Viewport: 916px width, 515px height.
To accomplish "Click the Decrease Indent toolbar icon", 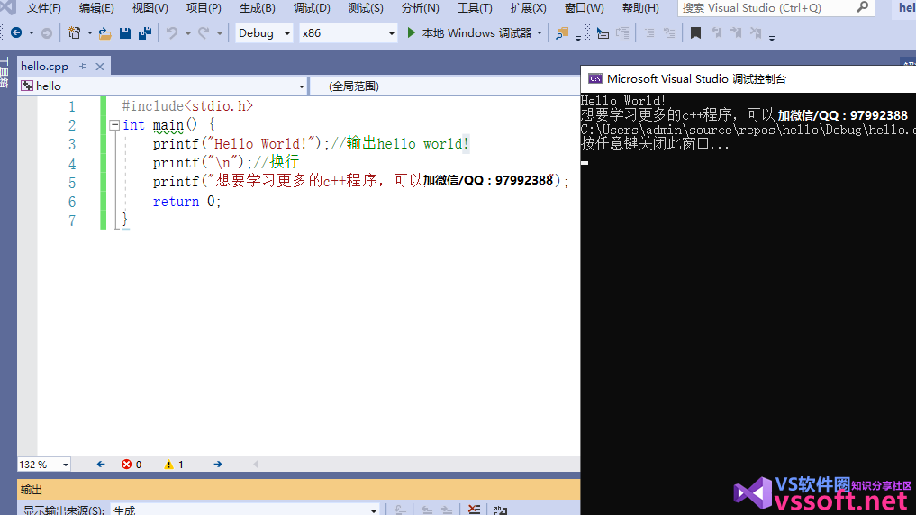I will pos(649,33).
